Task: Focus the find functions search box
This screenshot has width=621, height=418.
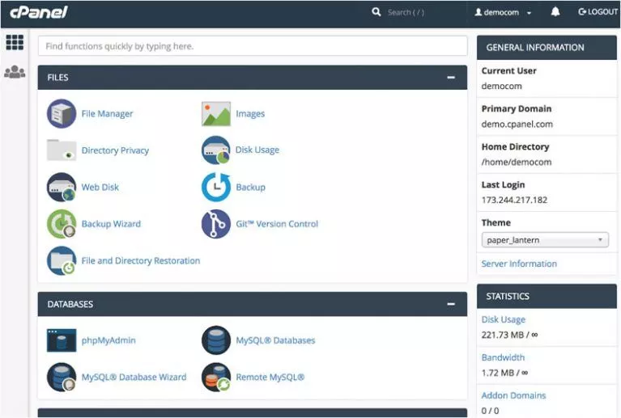Action: 253,46
